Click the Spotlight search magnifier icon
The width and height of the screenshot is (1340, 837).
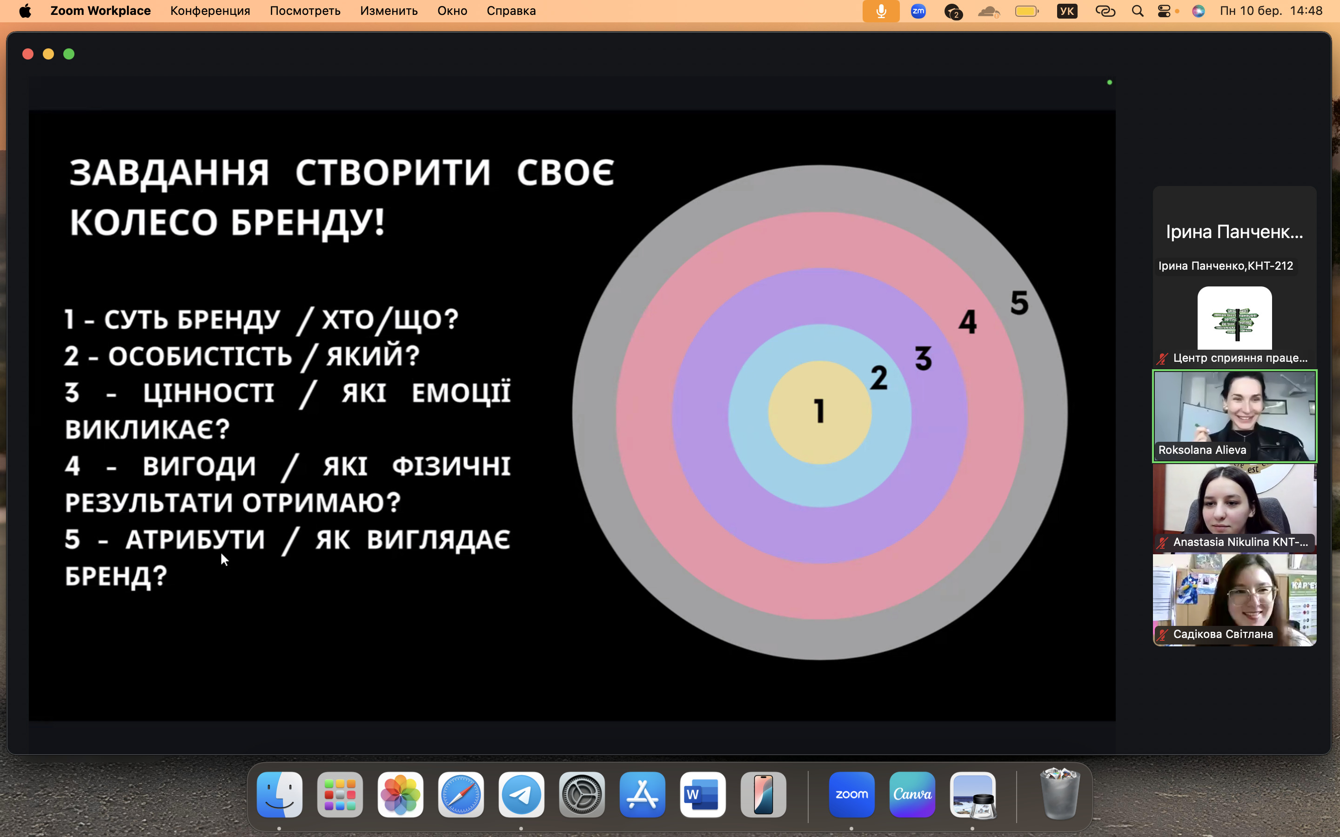pos(1137,11)
